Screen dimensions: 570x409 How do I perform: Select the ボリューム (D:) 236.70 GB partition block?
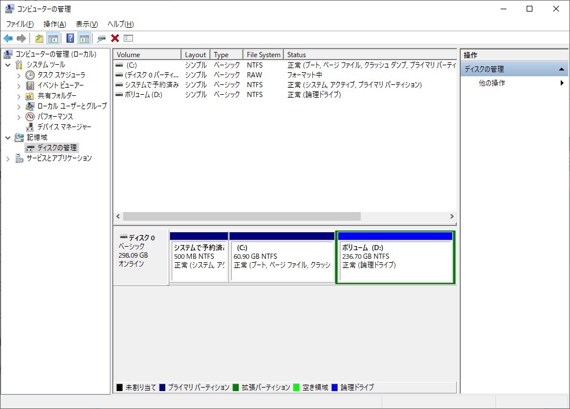coord(395,258)
